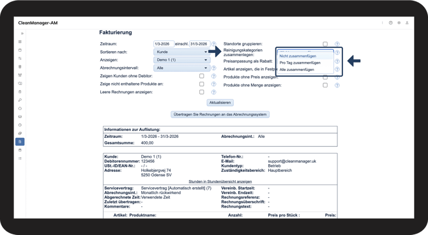
Task: Enable Zeigen Kunden ohne Debitor checkbox
Action: [202, 76]
